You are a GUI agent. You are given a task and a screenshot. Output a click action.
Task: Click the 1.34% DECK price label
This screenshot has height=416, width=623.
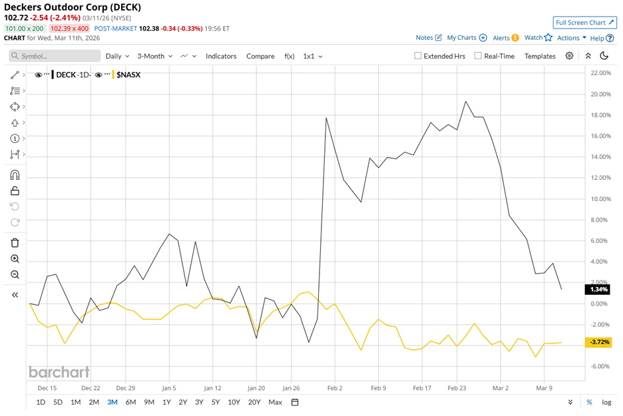tap(598, 290)
